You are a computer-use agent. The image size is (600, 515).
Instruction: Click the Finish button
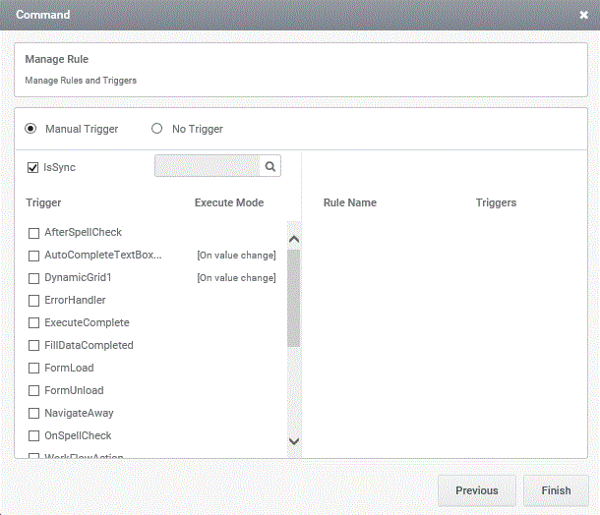pos(556,490)
